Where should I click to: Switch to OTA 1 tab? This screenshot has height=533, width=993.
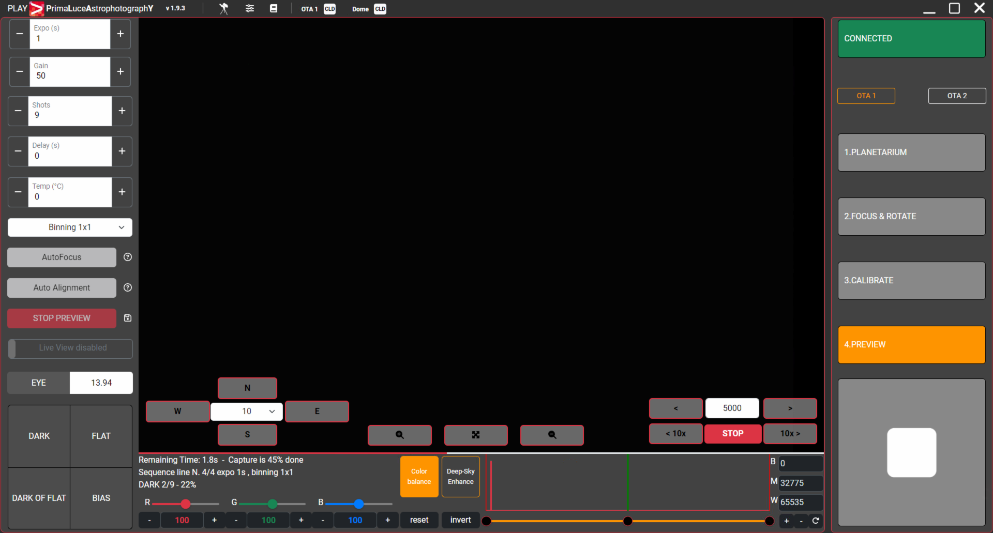click(x=866, y=96)
